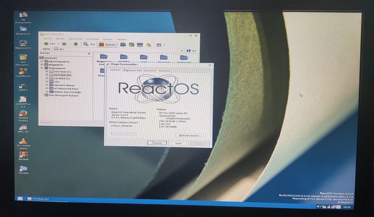This screenshot has width=374, height=217.
Task: Expand Yerli Disk (C:) tree node
Action: pyautogui.click(x=47, y=71)
